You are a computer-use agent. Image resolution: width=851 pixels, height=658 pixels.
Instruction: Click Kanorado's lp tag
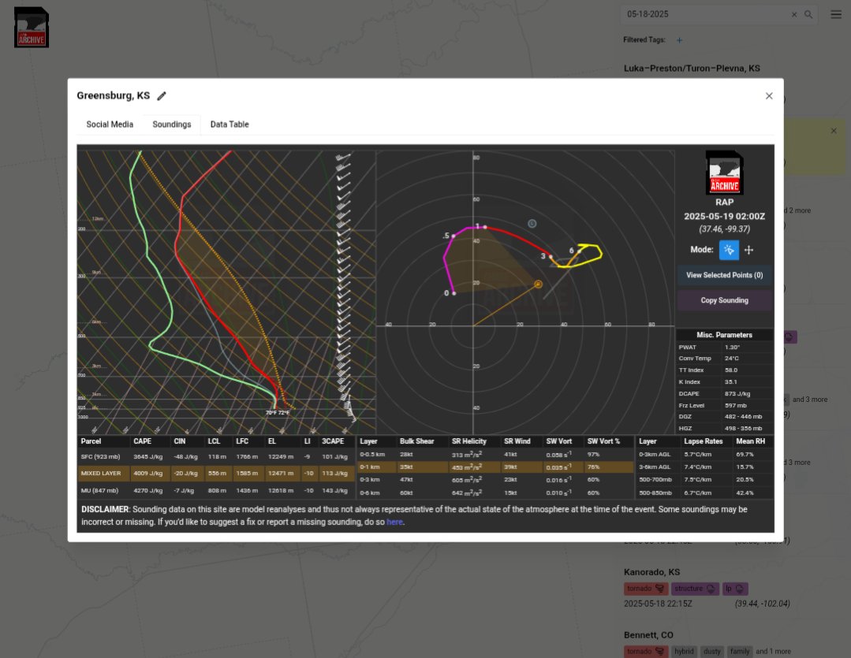[x=735, y=589]
